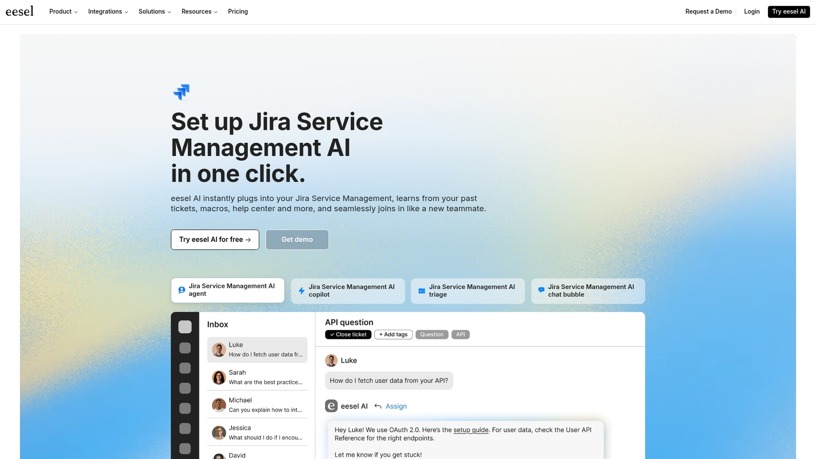
Task: Select the AI agent headset icon
Action: click(181, 289)
